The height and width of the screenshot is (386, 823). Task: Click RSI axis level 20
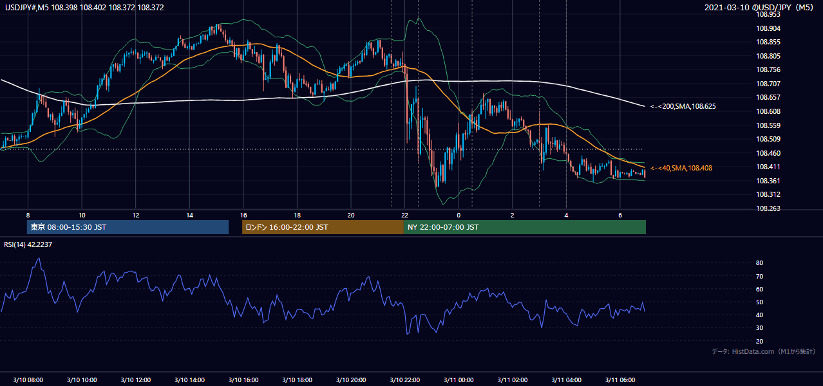point(760,341)
